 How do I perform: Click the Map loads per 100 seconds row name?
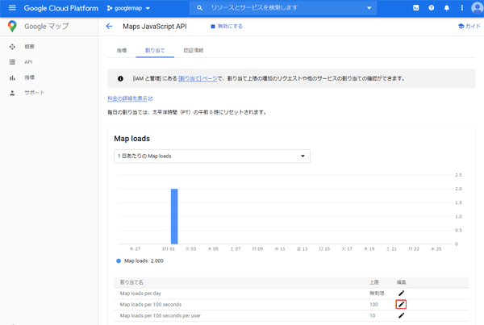click(151, 304)
